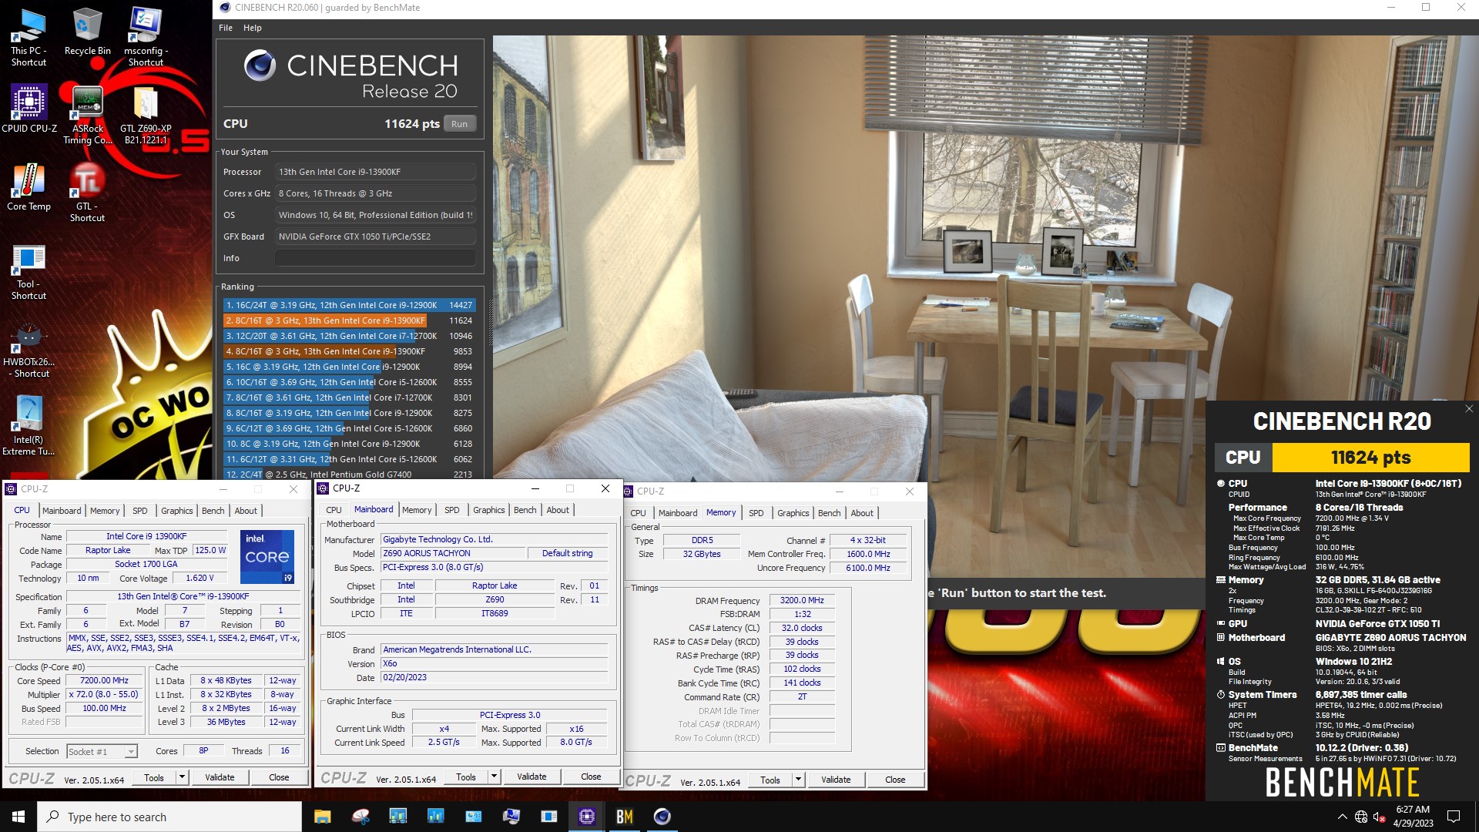
Task: Select ranking entry 16C/24T i9-12900K 14427
Action: (350, 305)
